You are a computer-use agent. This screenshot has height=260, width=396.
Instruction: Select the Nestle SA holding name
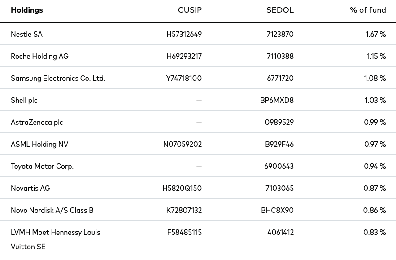coord(26,34)
